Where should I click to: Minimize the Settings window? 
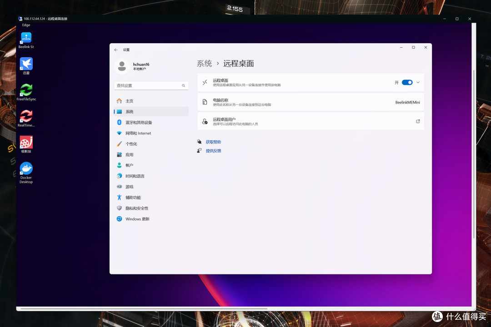pos(401,48)
